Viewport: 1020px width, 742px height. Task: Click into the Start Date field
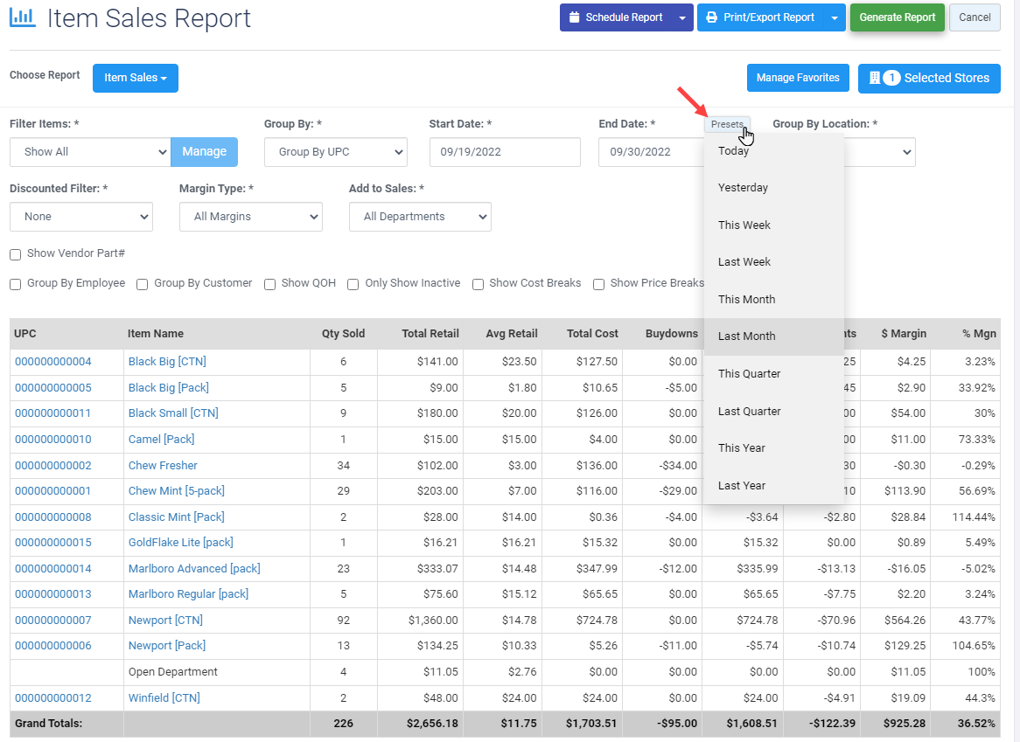click(x=504, y=152)
